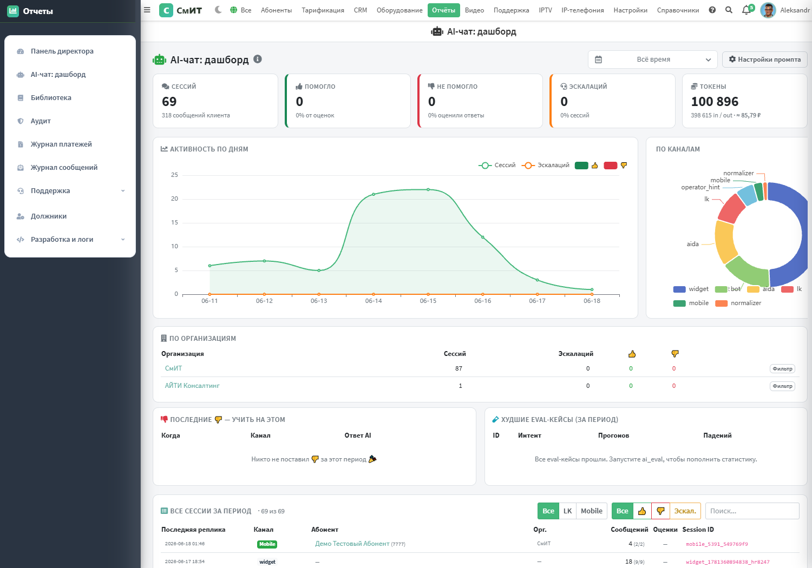The image size is (812, 568).
Task: Open the Тарификация top menu
Action: (323, 10)
